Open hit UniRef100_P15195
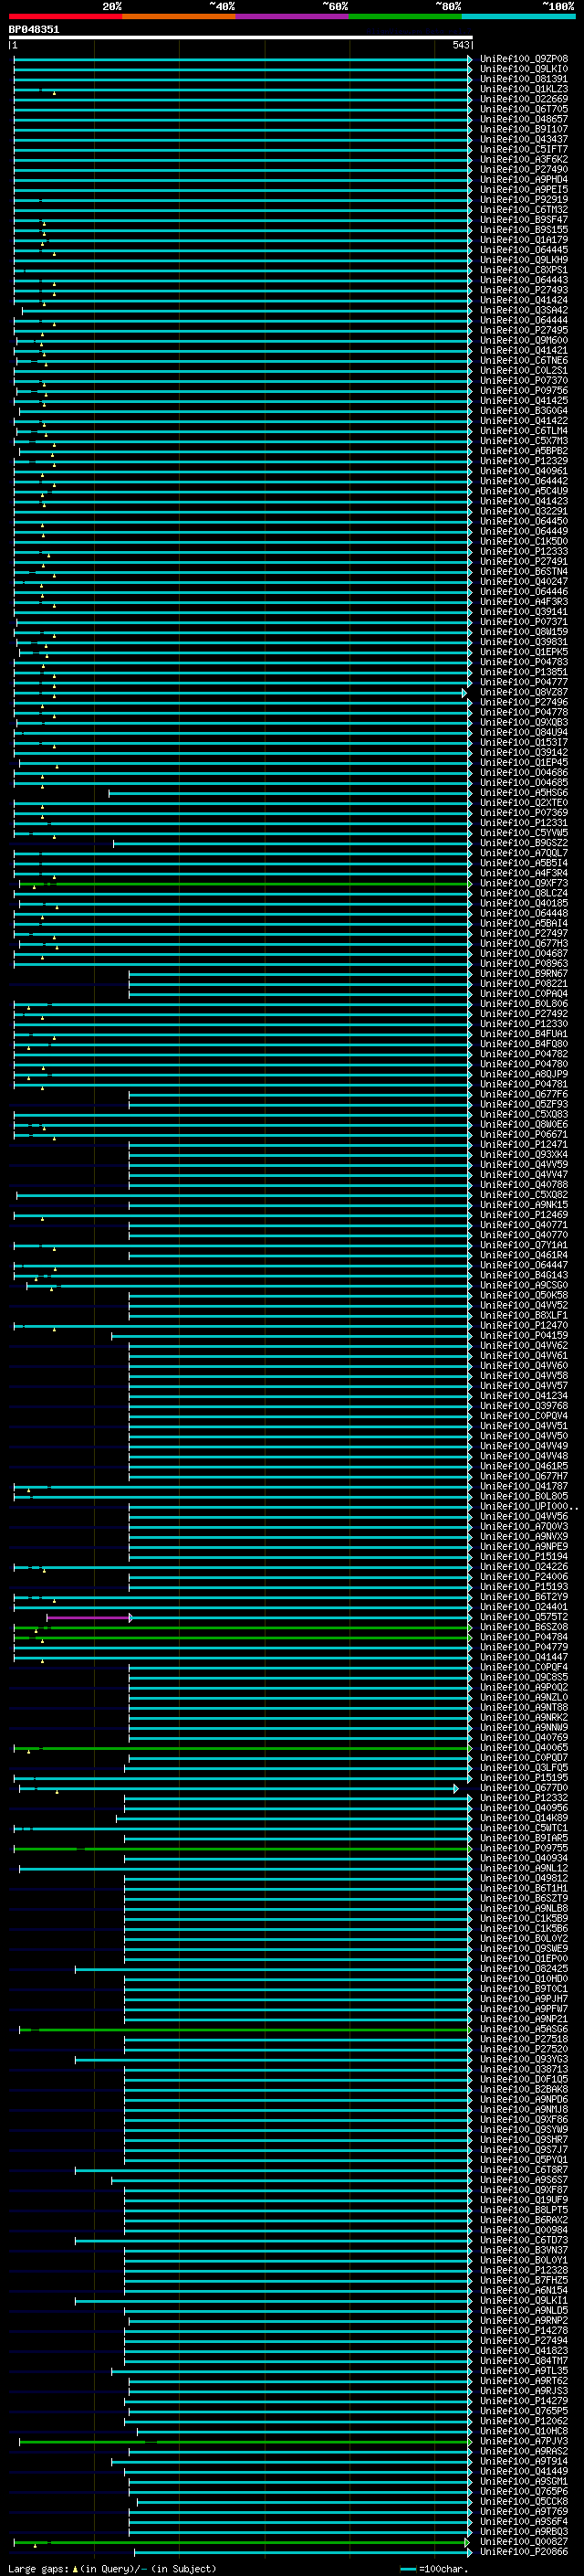This screenshot has width=584, height=2576. pos(523,1778)
